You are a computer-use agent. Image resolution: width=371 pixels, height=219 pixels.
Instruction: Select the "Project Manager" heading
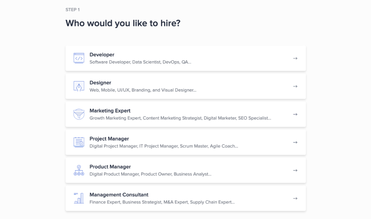(x=109, y=139)
